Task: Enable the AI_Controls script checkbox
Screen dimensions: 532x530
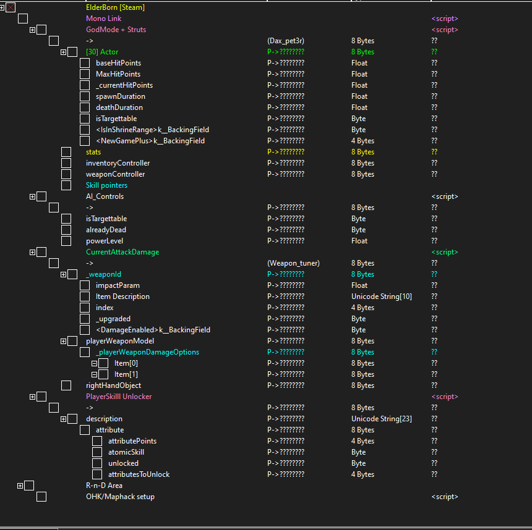Action: (41, 196)
